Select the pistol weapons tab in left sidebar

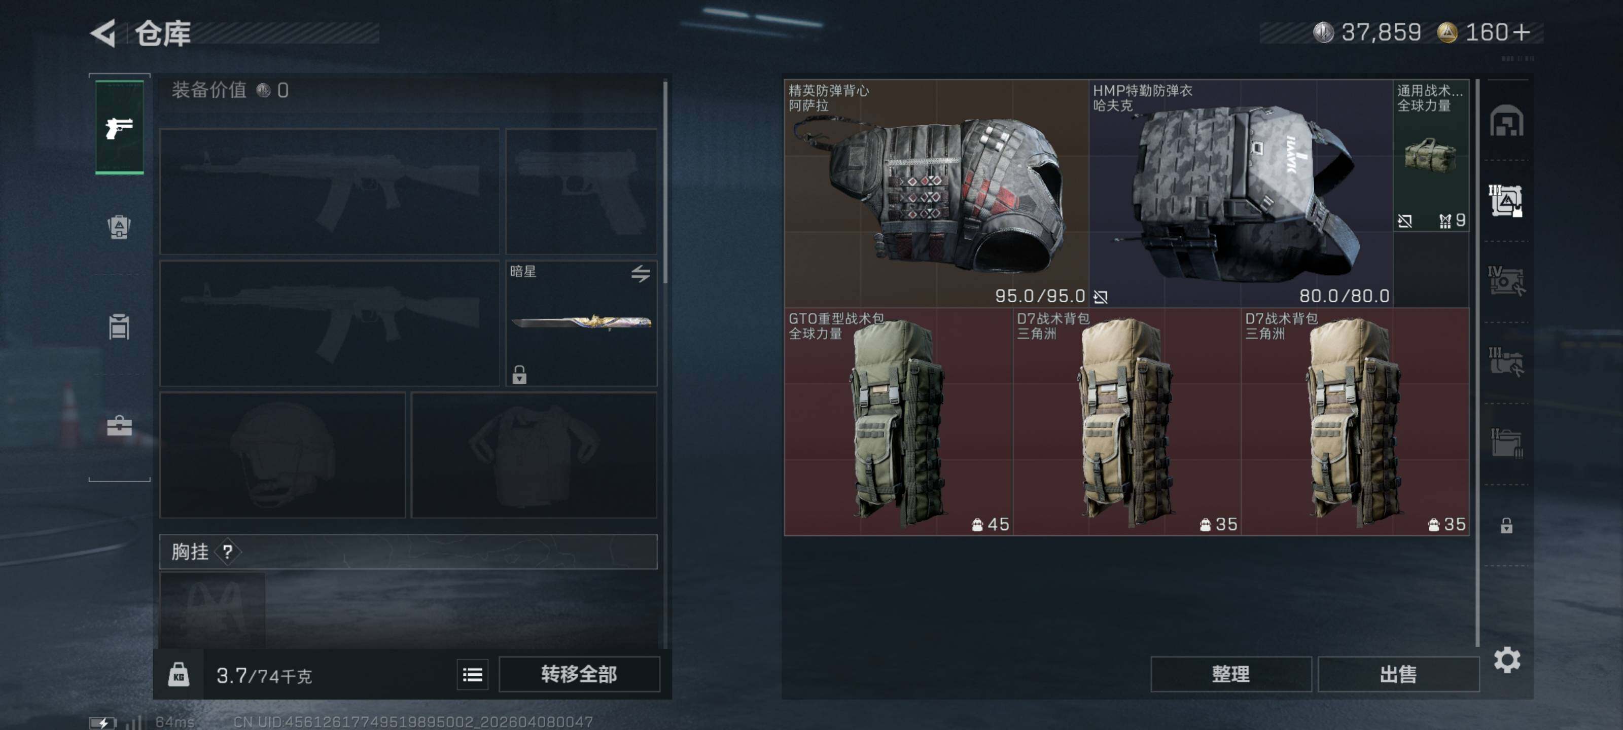click(119, 127)
